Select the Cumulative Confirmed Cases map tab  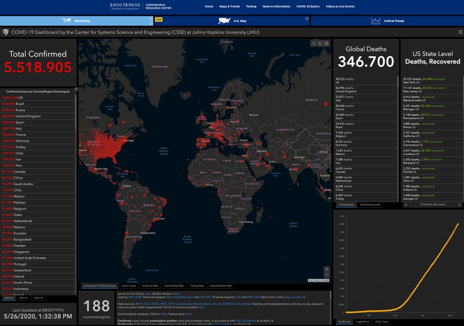(100, 286)
